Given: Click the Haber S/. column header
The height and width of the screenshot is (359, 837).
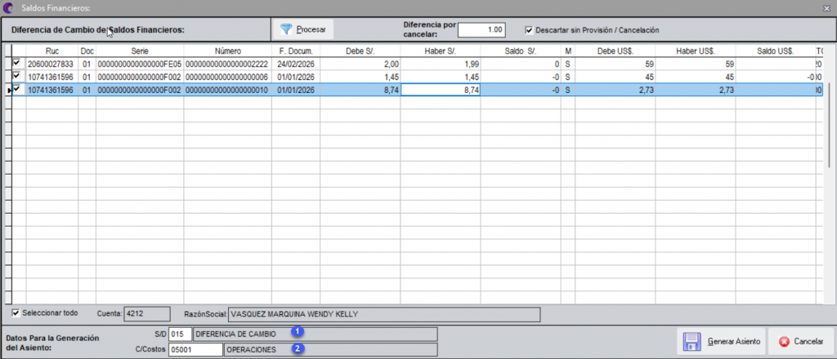Looking at the screenshot, I should pos(441,51).
